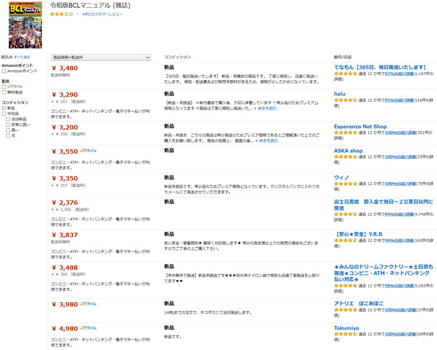
Task: Open 富士見書店 seller link
Action: coord(383,205)
